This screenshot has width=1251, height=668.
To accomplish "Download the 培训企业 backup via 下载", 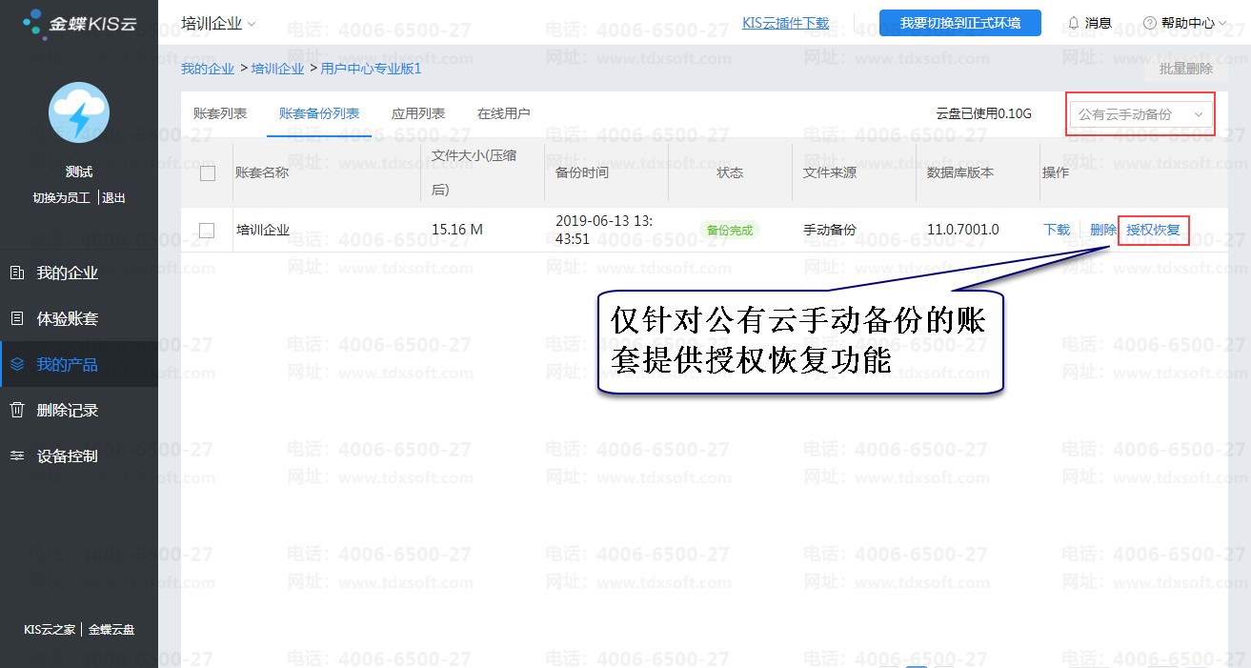I will click(x=1057, y=230).
